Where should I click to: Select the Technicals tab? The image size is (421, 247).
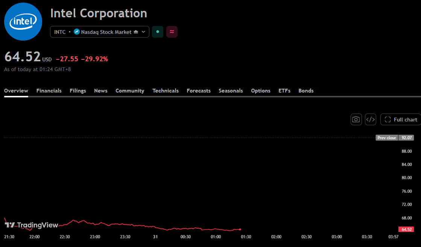[166, 91]
